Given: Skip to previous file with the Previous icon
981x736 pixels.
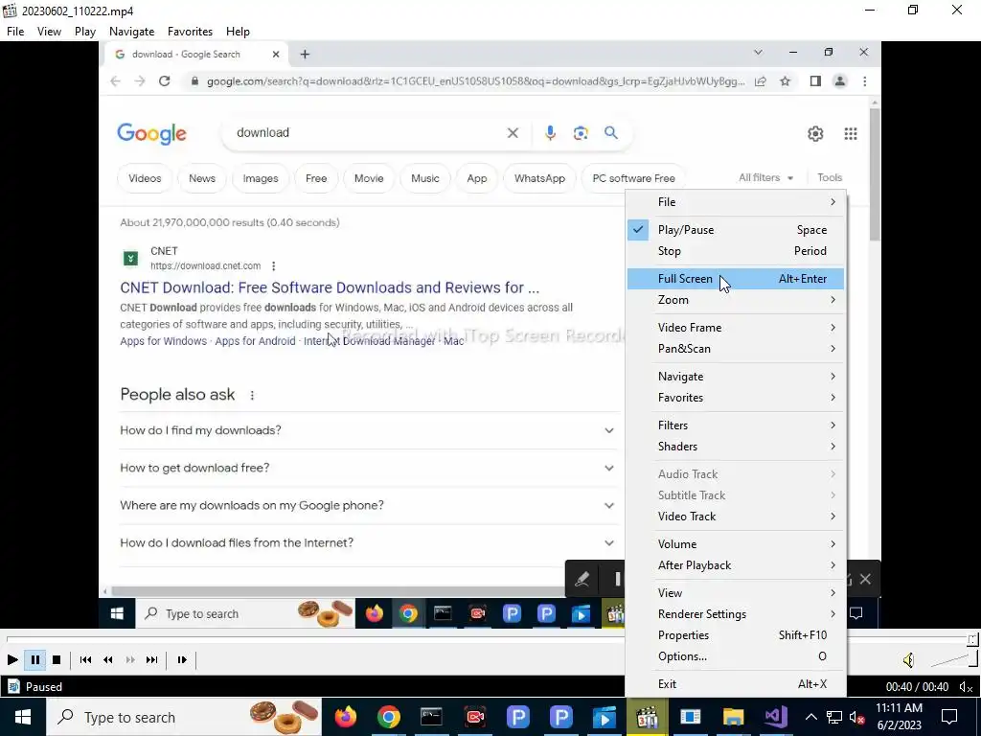Looking at the screenshot, I should (85, 659).
